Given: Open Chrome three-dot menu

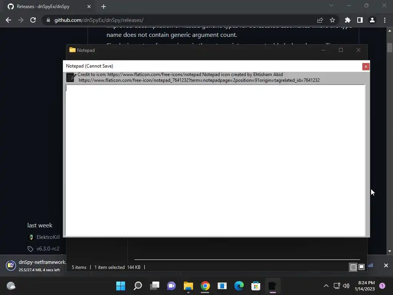Looking at the screenshot, I should click(385, 20).
